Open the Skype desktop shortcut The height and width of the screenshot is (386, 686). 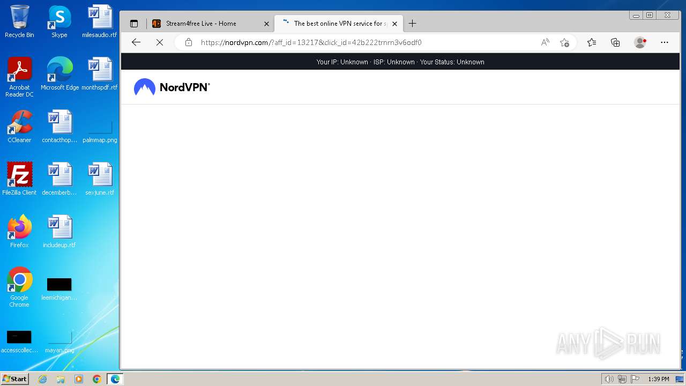[x=59, y=21]
